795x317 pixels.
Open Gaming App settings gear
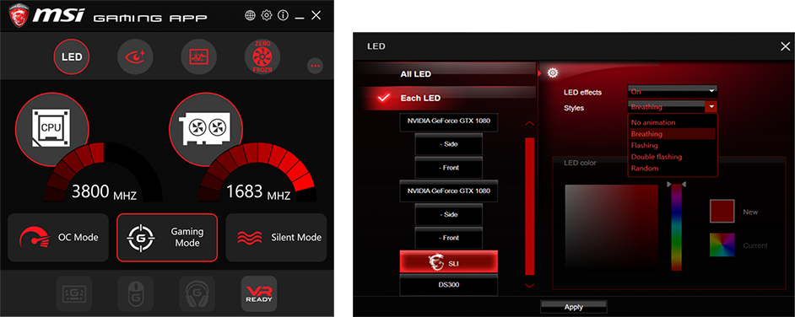267,15
